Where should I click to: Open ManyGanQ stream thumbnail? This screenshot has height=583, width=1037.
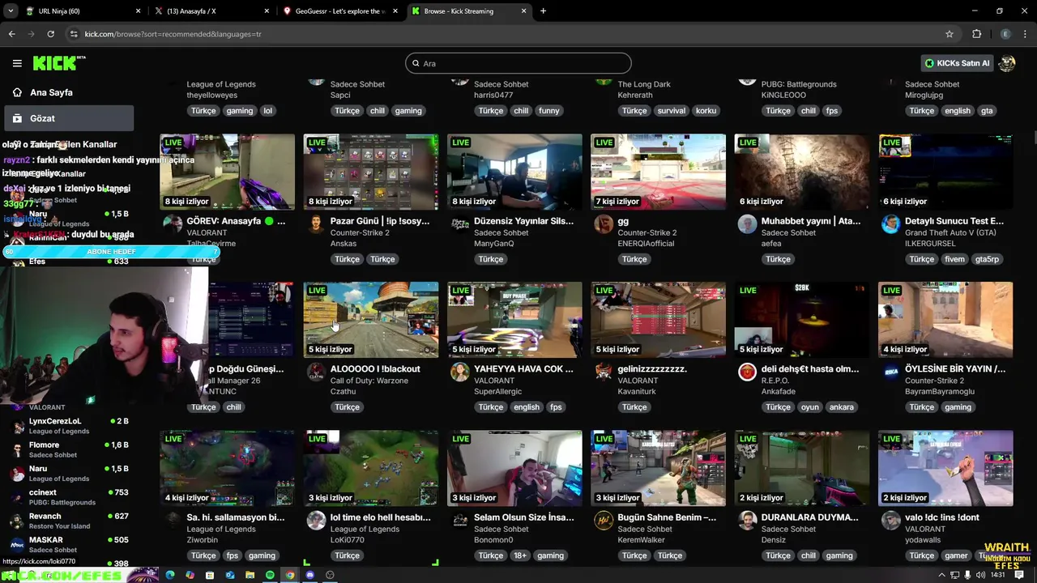[x=514, y=172]
